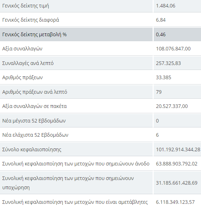Click the Αξία συναλλαγών σε πακέτα label

[35, 106]
